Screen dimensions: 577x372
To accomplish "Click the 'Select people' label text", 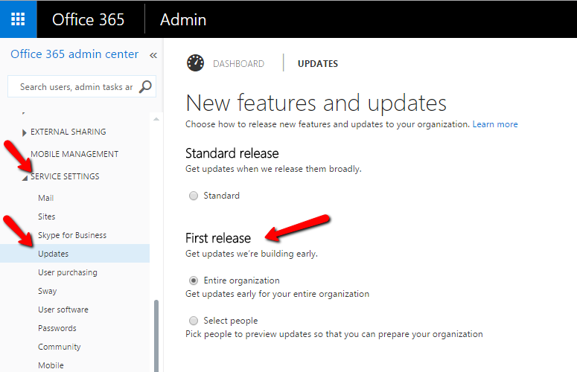I will [231, 321].
